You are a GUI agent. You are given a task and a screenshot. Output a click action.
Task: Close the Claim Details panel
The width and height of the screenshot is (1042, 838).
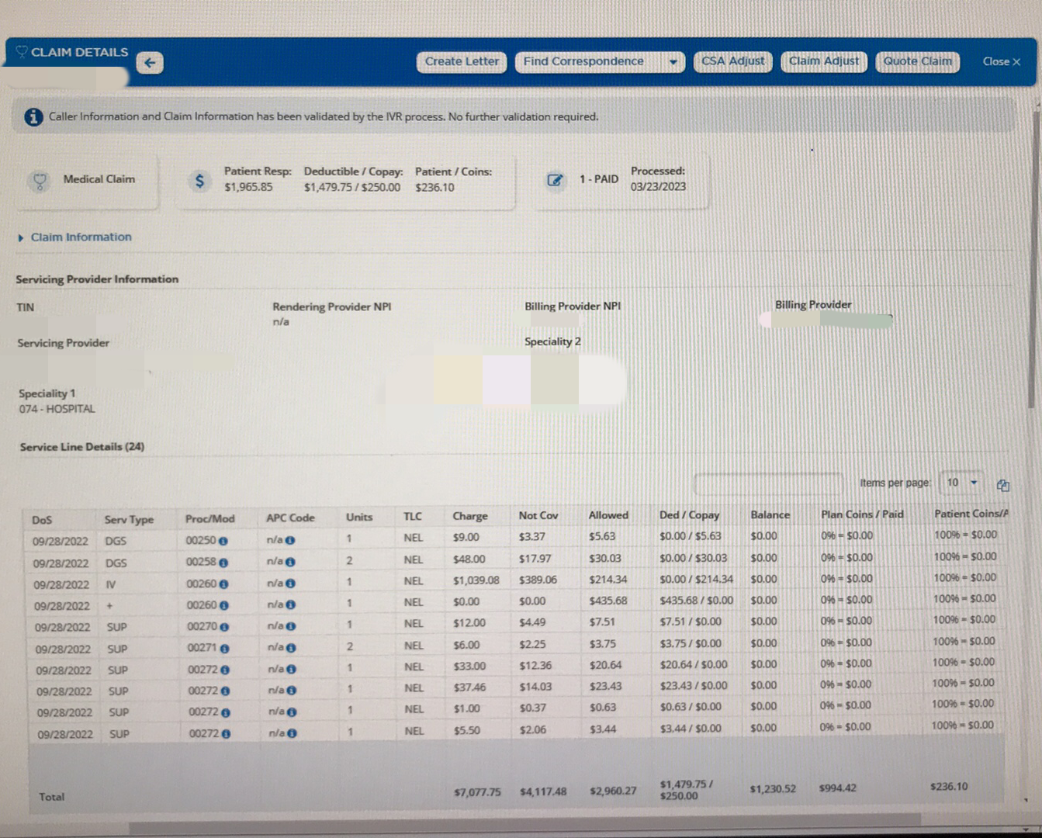click(1002, 61)
